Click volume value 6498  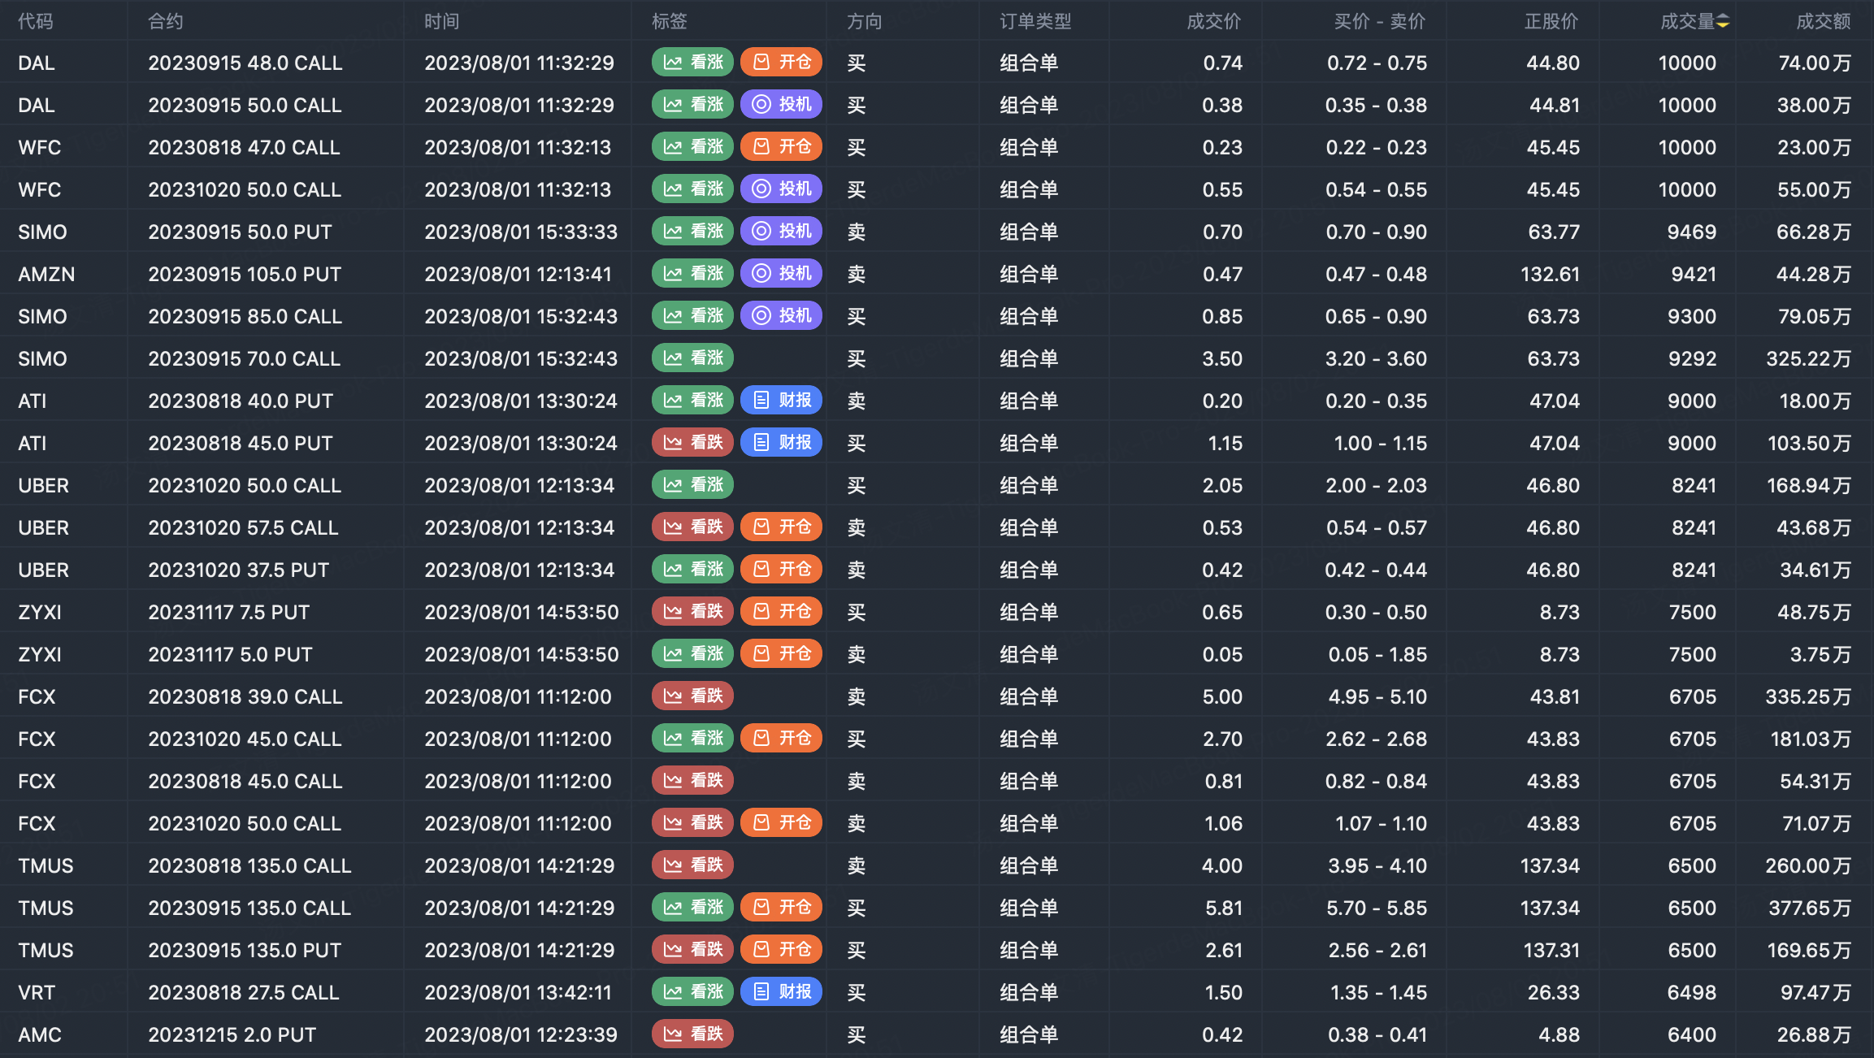click(x=1692, y=992)
